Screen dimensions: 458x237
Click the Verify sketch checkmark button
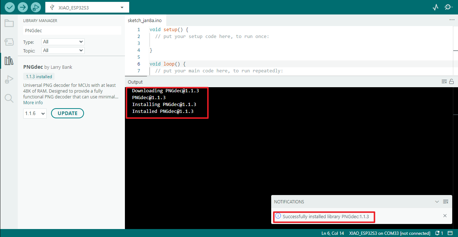pos(10,7)
